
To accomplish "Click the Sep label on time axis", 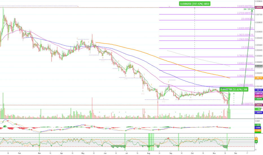I will point(171,153).
